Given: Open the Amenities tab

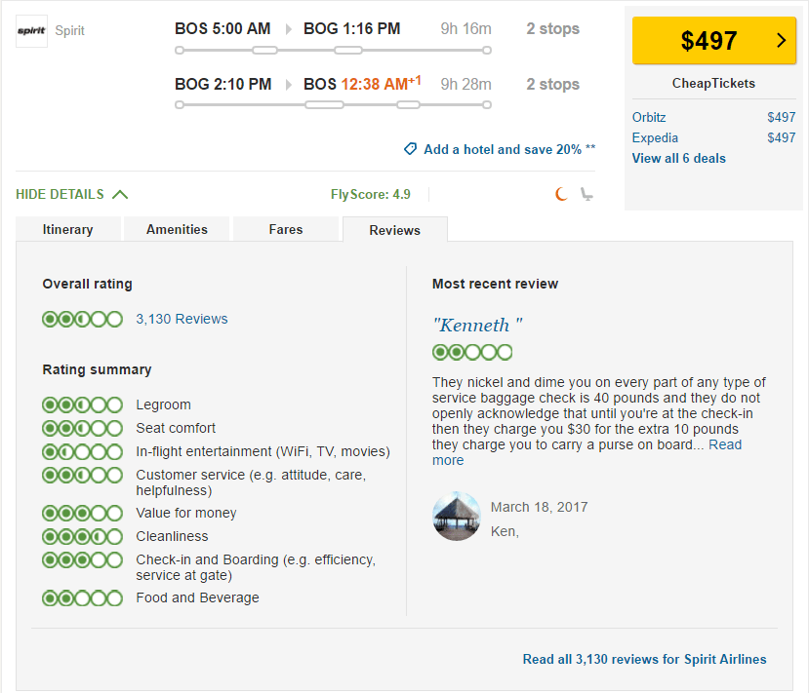Looking at the screenshot, I should (x=177, y=229).
